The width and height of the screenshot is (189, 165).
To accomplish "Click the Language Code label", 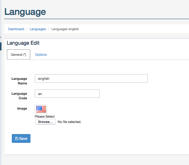I will coord(19,96).
